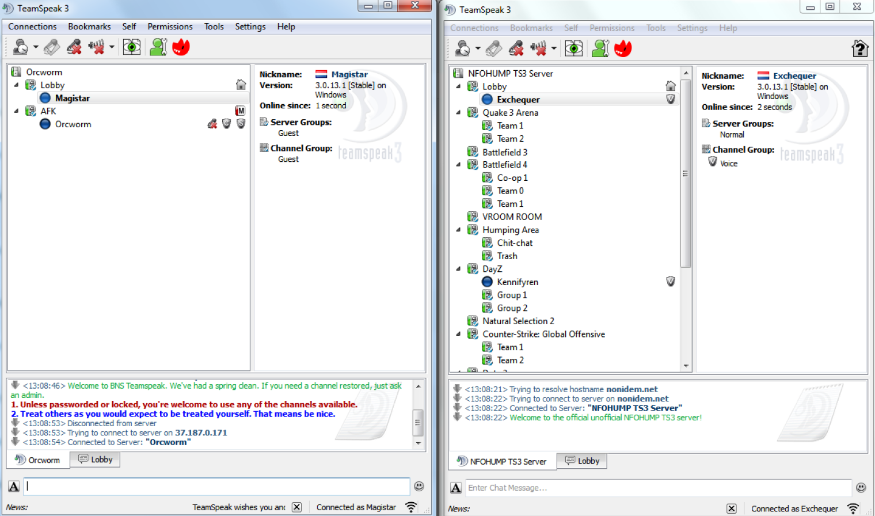Image resolution: width=875 pixels, height=516 pixels.
Task: Switch to Orcworm server chat tab
Action: point(38,460)
